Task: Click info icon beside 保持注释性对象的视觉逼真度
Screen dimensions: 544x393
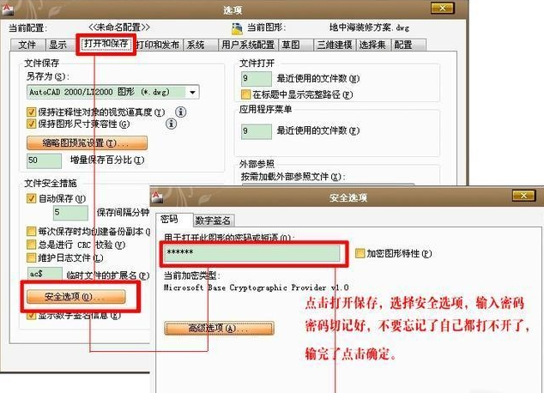Action: [180, 112]
